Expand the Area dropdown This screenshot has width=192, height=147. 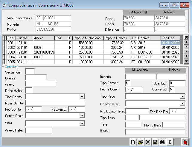(x=82, y=123)
